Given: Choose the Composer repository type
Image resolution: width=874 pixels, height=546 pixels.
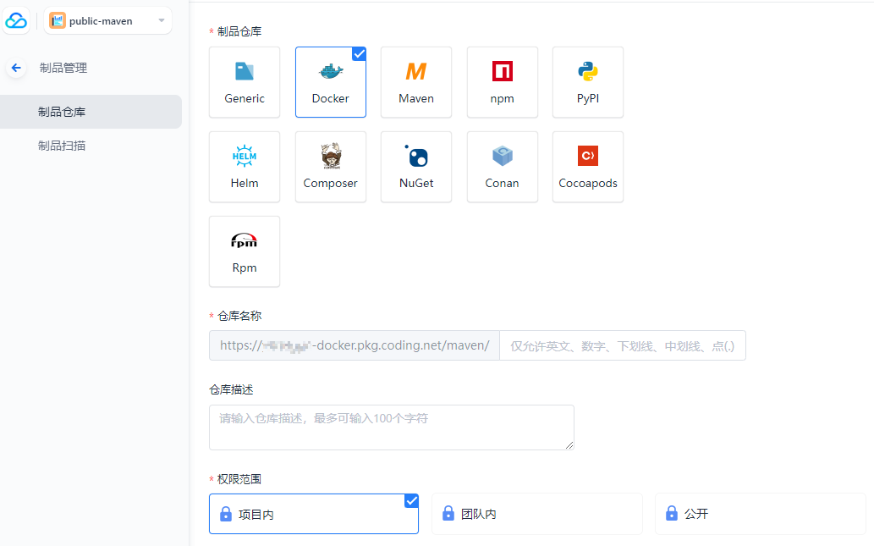Looking at the screenshot, I should click(x=331, y=168).
